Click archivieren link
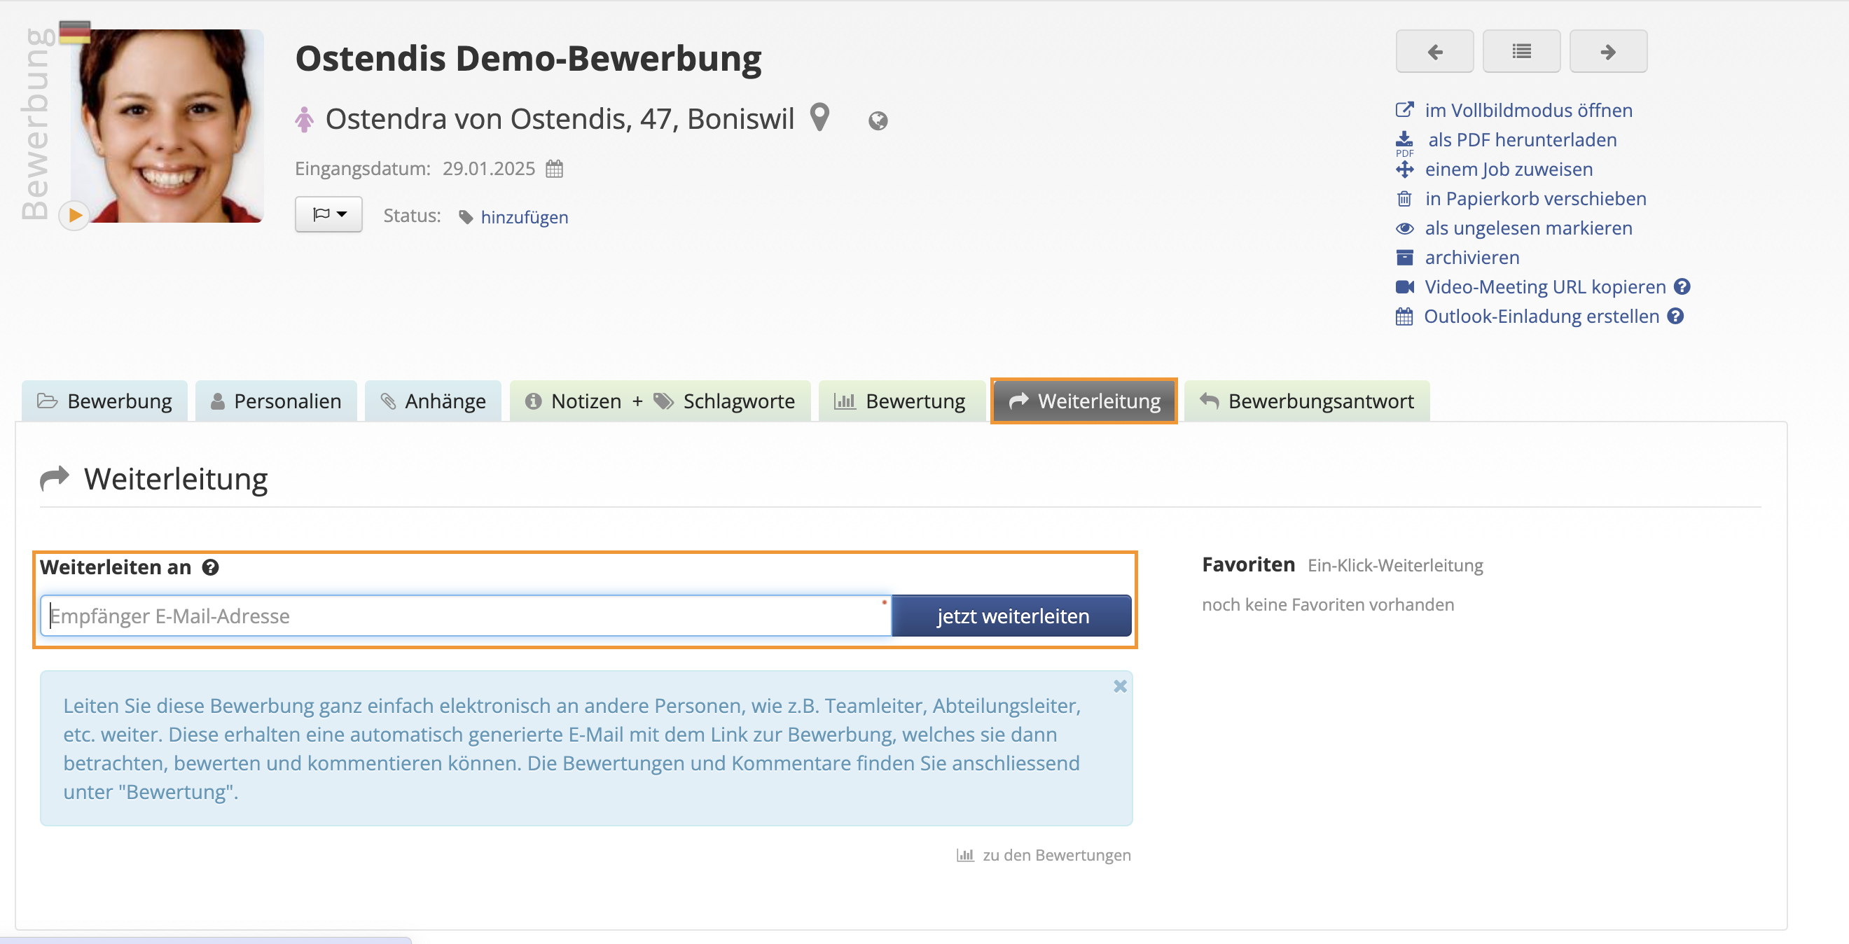The image size is (1849, 944). coord(1471,257)
